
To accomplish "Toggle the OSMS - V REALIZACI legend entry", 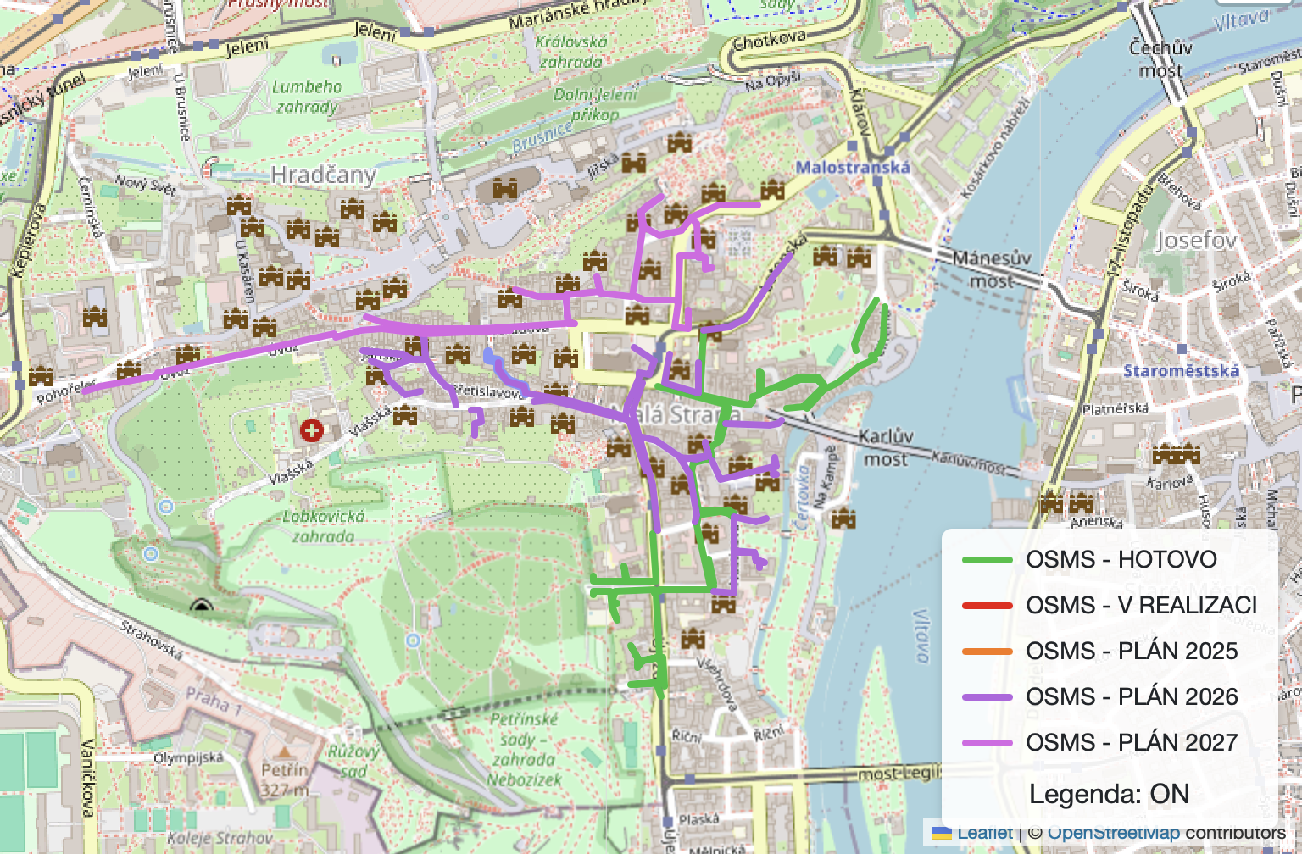I will point(1141,606).
